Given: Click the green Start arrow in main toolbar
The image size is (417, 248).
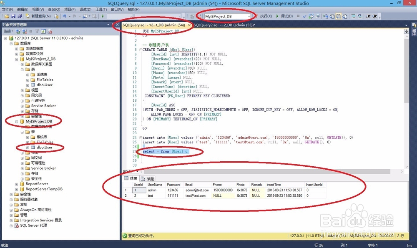Looking at the screenshot, I should tap(103, 16).
